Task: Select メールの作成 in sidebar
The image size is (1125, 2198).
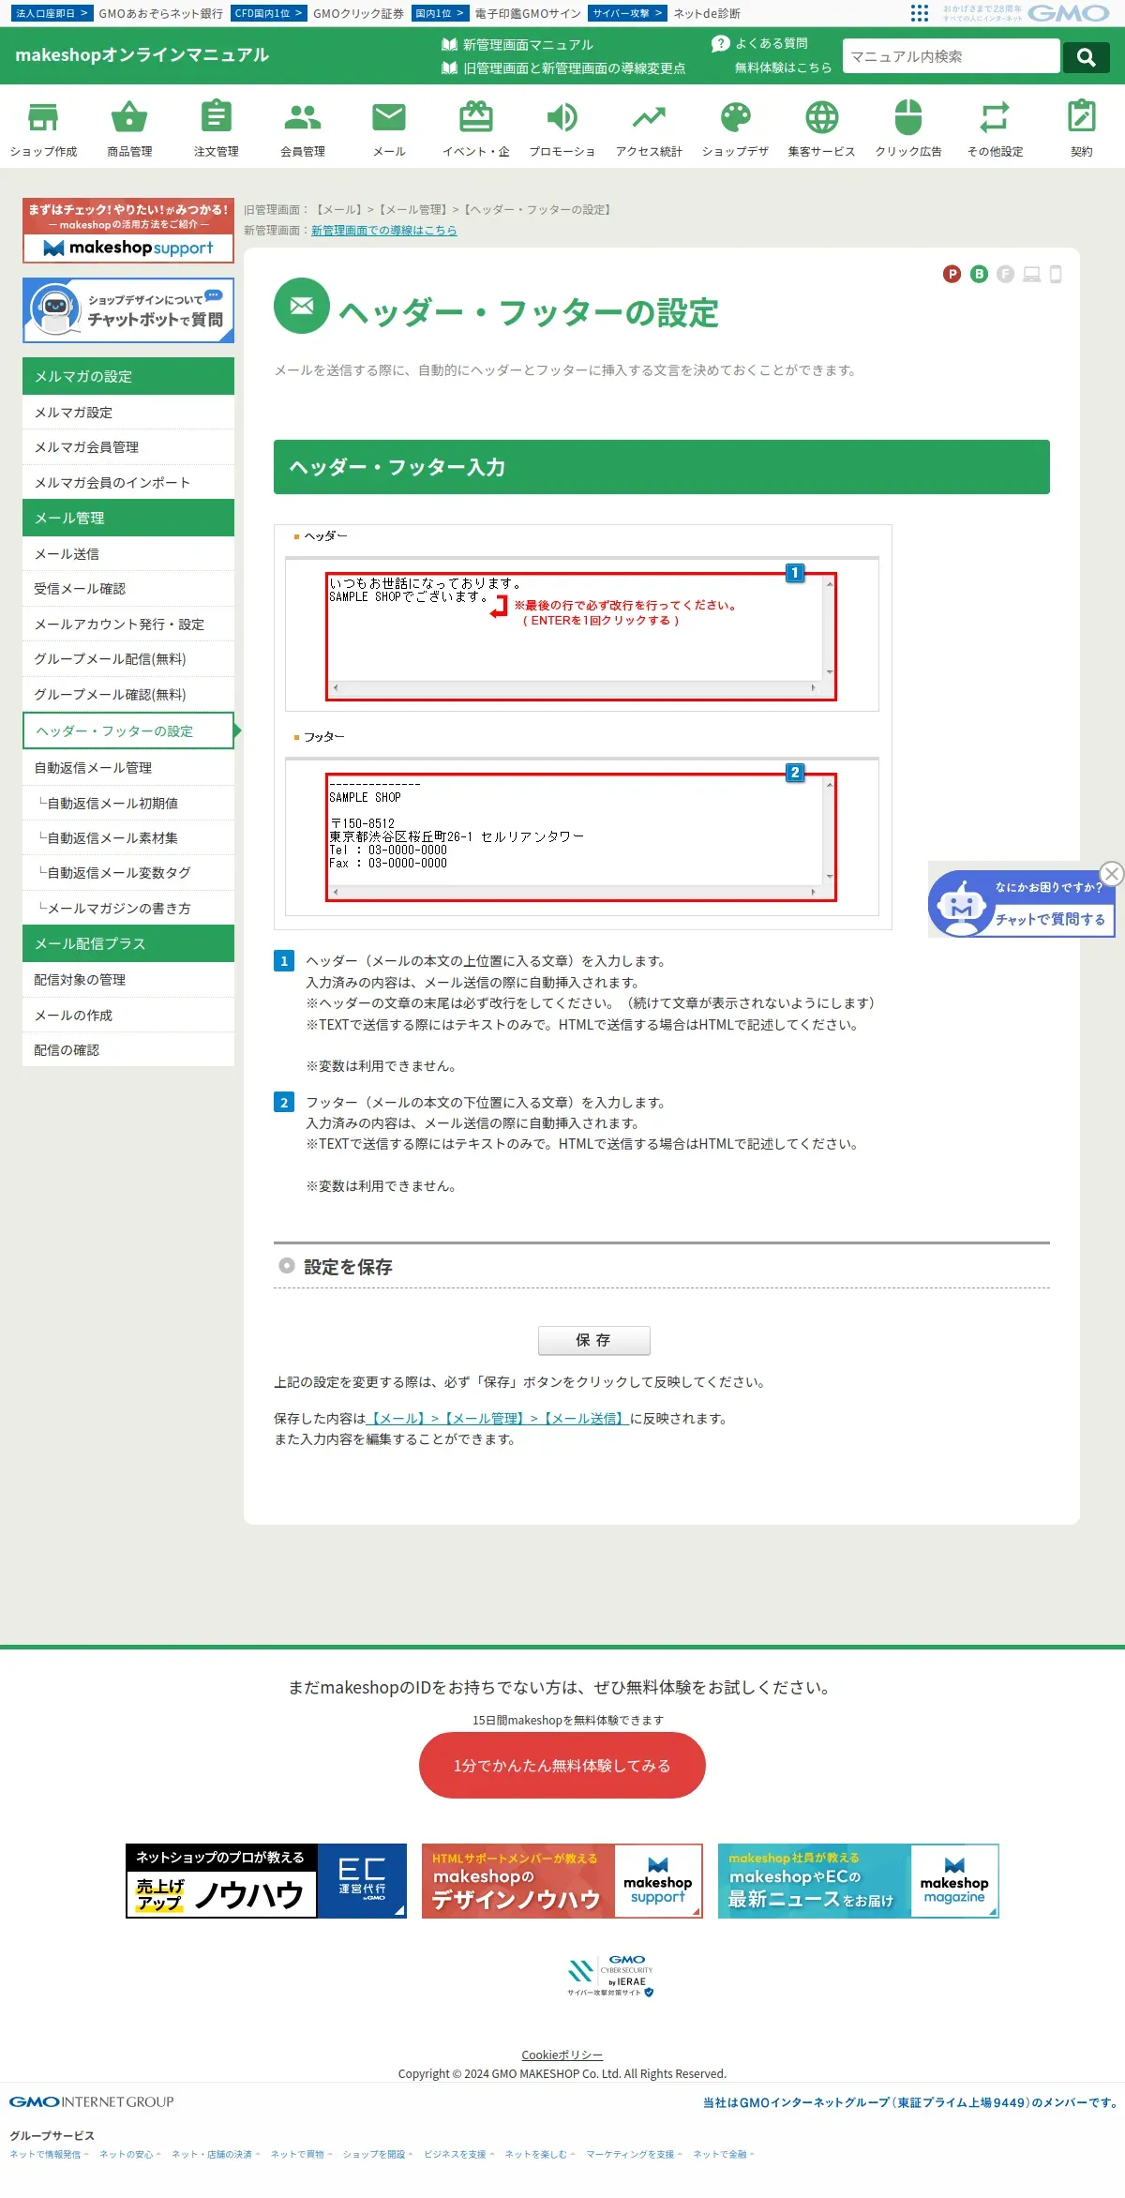Action: pyautogui.click(x=128, y=1016)
